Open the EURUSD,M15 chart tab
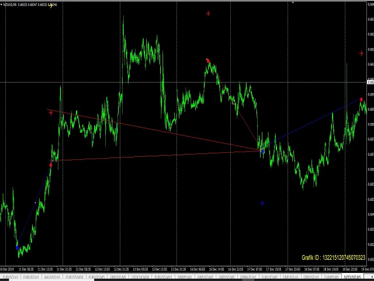 click(x=163, y=277)
